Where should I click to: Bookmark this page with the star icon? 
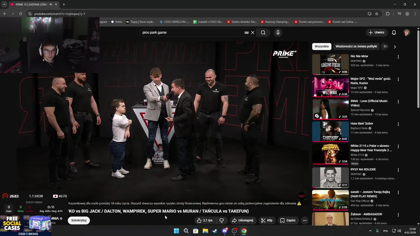[377, 14]
